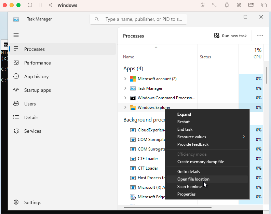Click the Windows Explorer folder icon
271x214 pixels.
(x=133, y=108)
